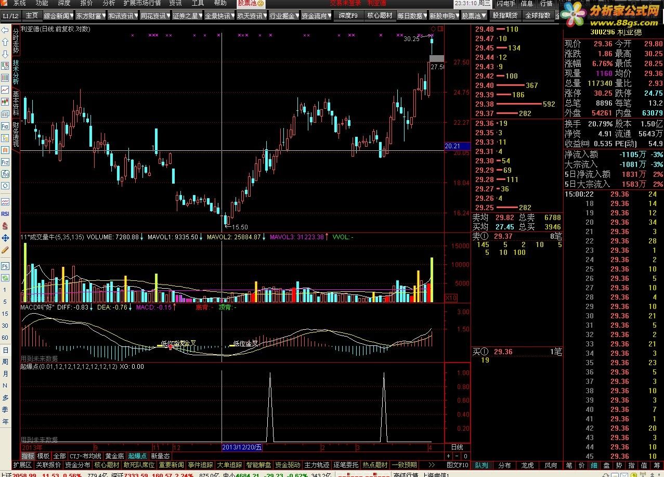Open the 行业掘金 dropdown

pyautogui.click(x=284, y=16)
